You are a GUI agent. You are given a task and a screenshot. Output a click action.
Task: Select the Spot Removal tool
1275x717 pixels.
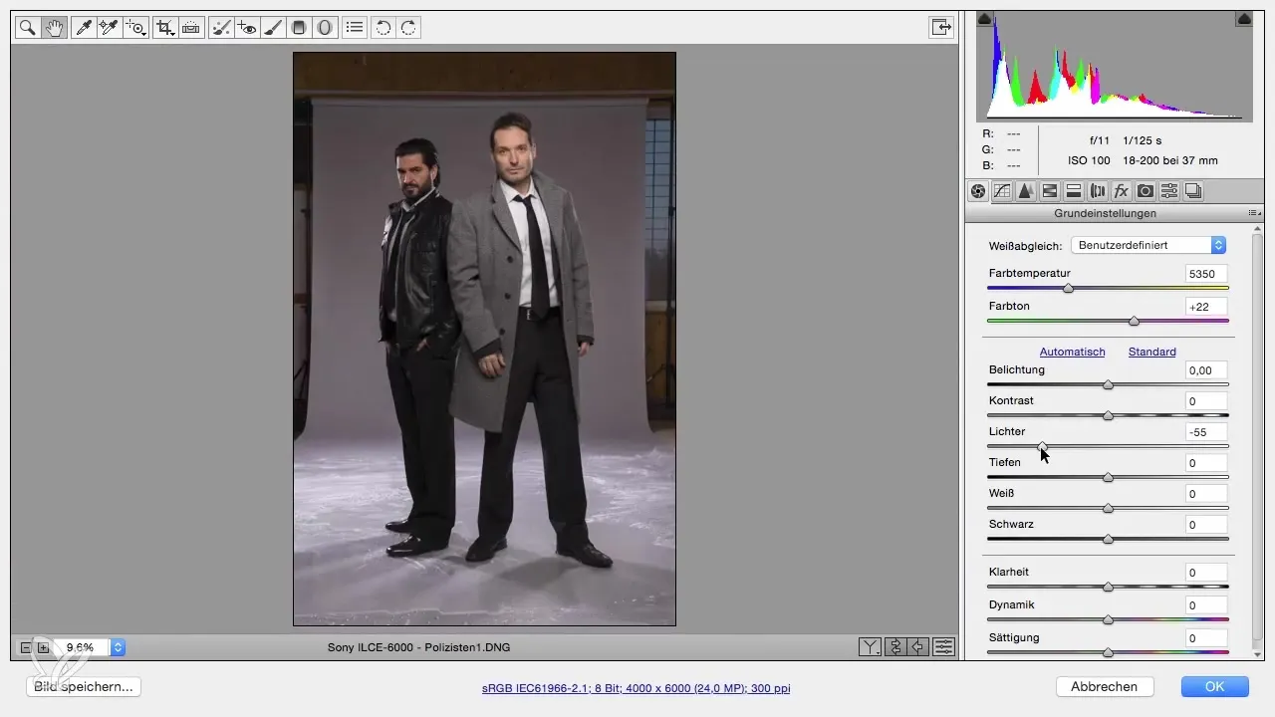(x=221, y=28)
